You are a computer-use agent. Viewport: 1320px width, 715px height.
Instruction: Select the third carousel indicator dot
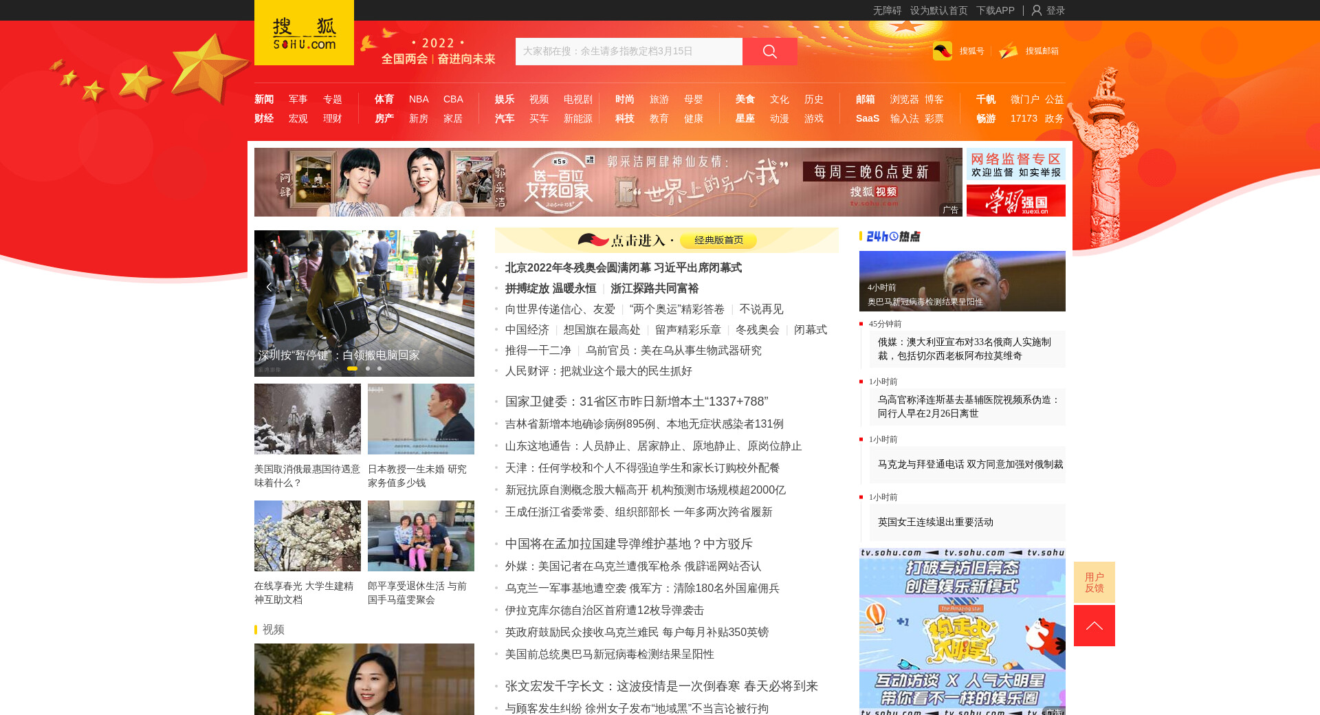coord(379,368)
